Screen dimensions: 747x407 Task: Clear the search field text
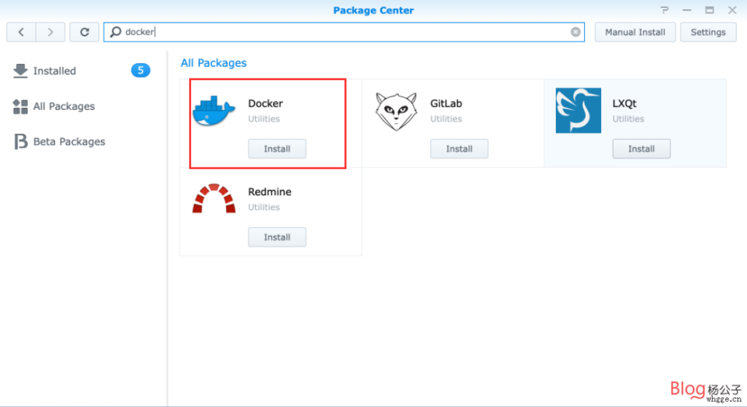tap(576, 32)
